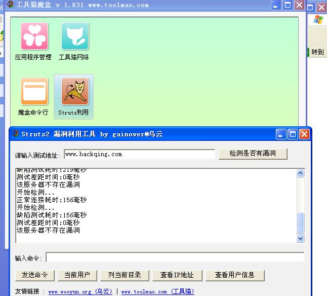This screenshot has height=296, width=327.
Task: Click the test address input field
Action: click(139, 154)
